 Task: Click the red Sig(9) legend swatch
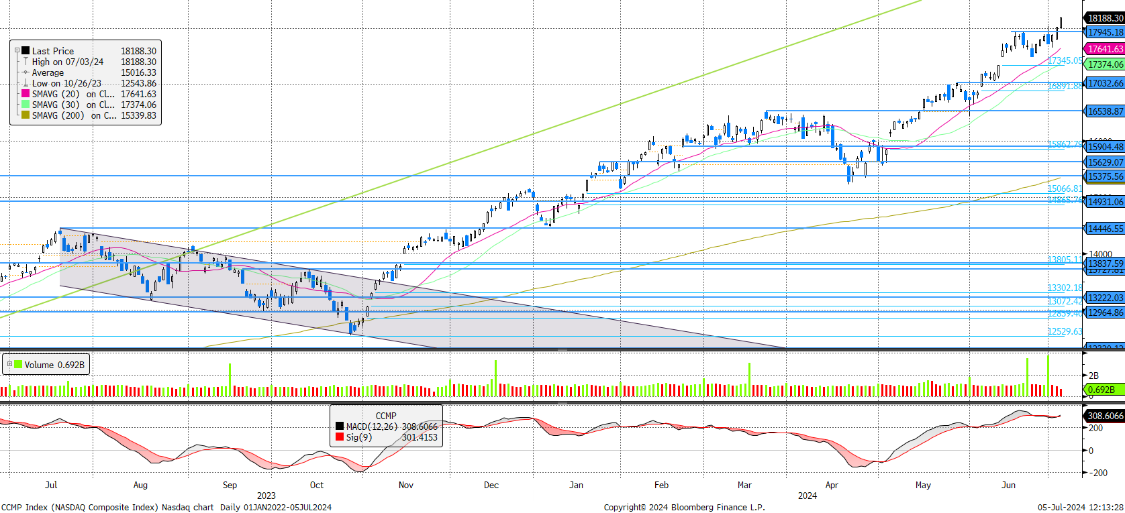(x=340, y=437)
